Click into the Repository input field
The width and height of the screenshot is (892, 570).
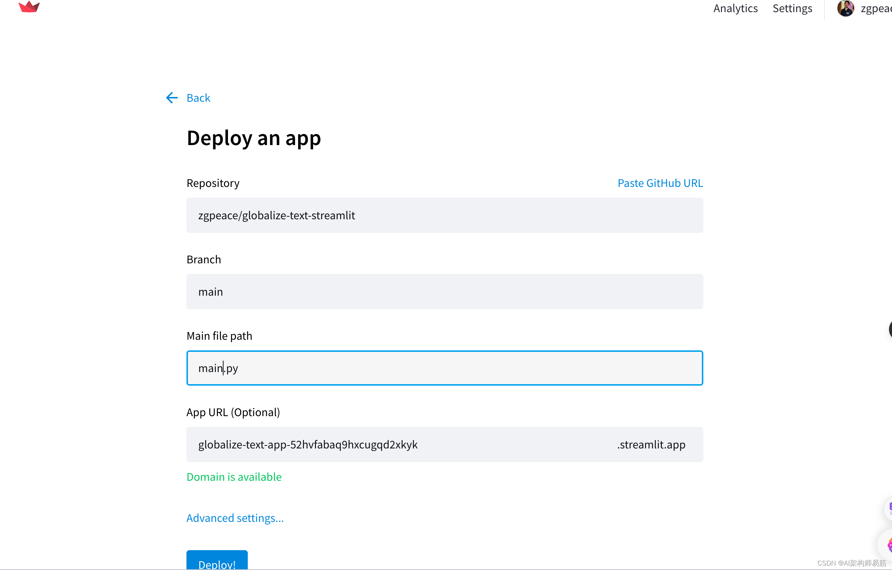coord(445,215)
